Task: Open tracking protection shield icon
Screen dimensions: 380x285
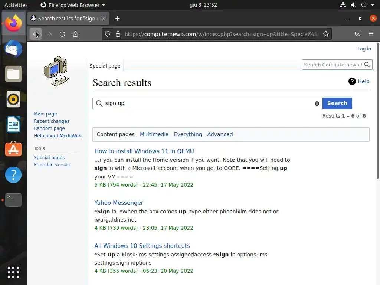Action: 108,34
